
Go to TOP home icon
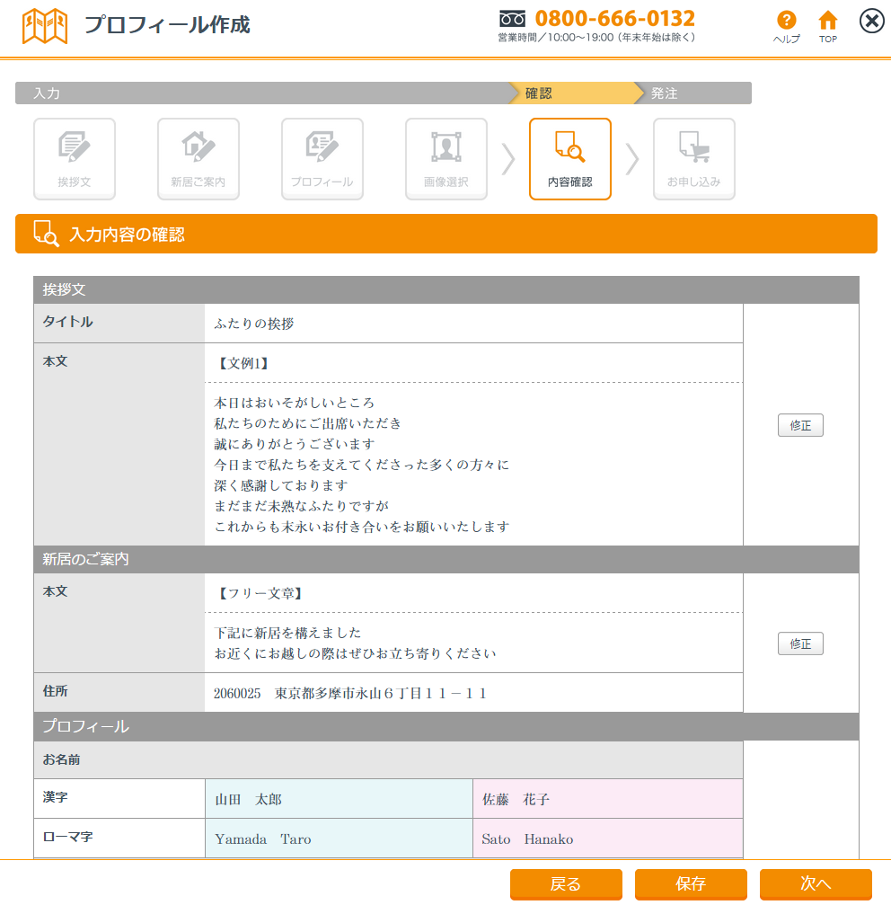coord(828,25)
